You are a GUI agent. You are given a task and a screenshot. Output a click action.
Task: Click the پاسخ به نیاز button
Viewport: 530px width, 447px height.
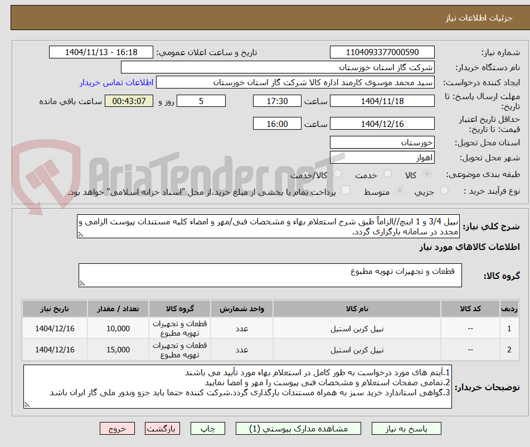click(406, 429)
